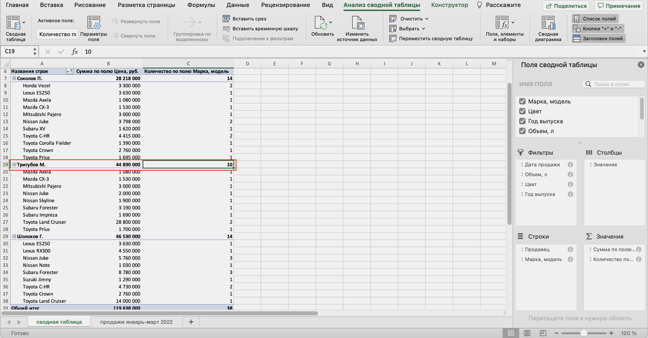Collapse the Соколов П. group
Image resolution: width=648 pixels, height=338 pixels.
[x=14, y=79]
